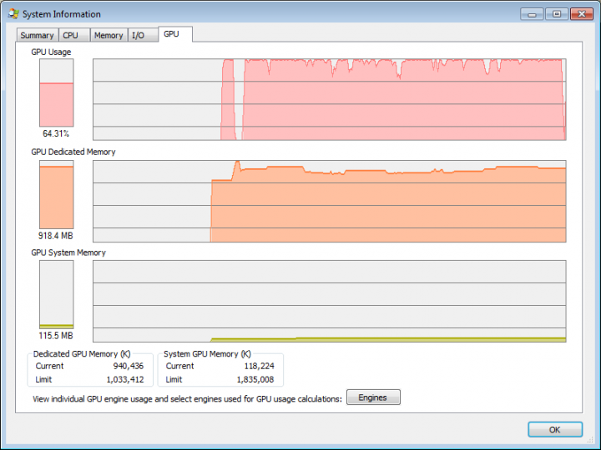Click the System Information window title text
Screen dimensions: 601x450
click(62, 14)
